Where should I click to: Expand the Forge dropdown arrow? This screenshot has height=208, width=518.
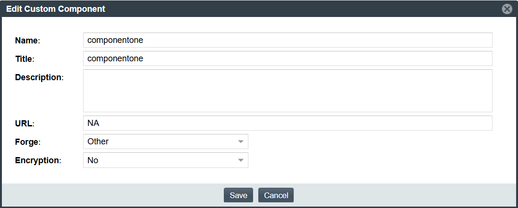click(x=241, y=141)
